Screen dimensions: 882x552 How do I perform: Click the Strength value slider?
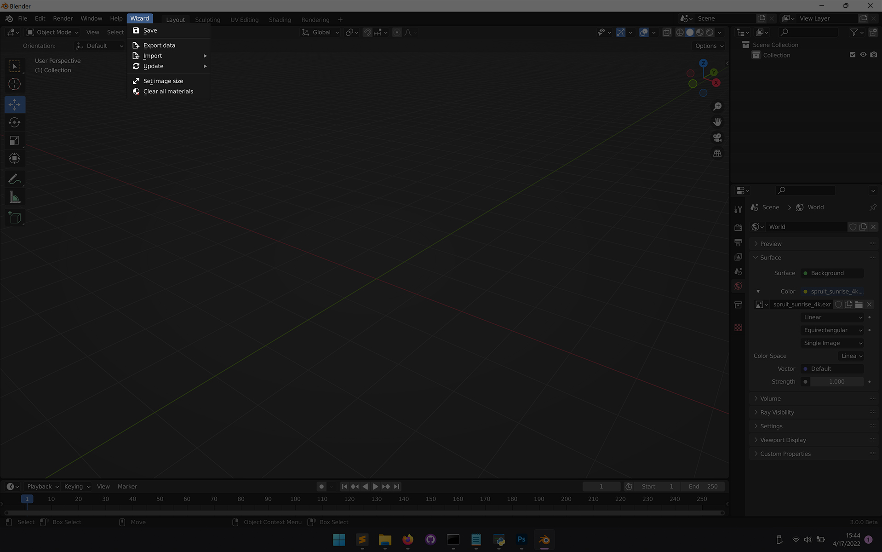tap(836, 382)
